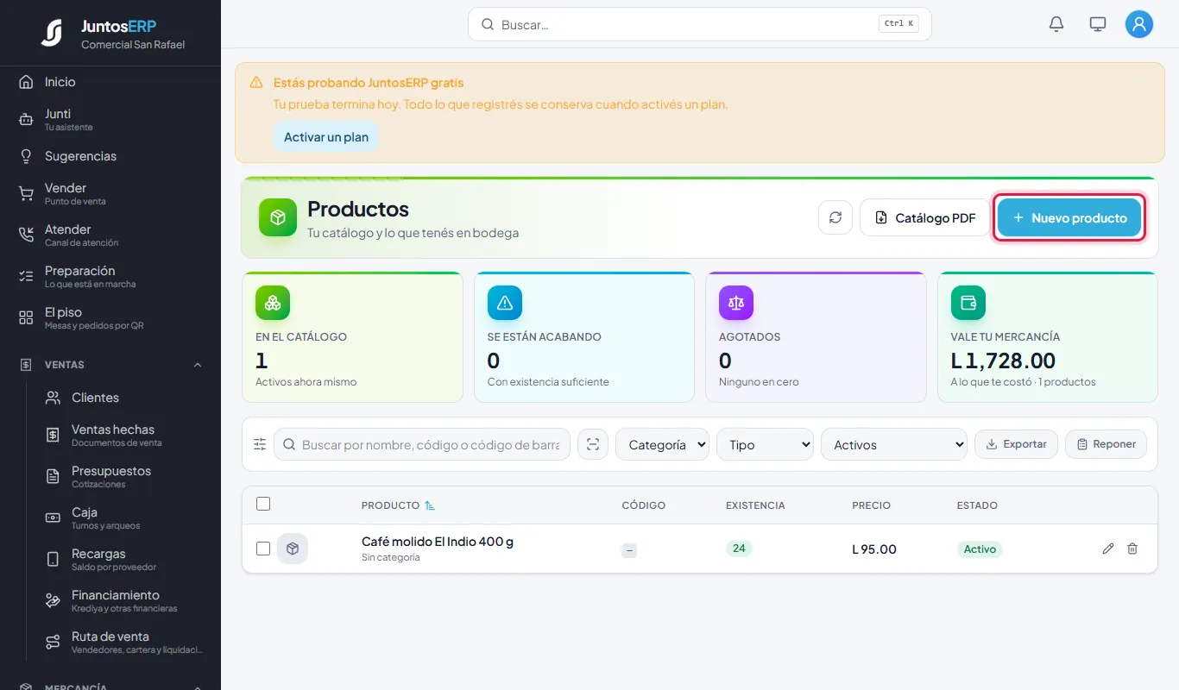
Task: Sort by the Producto column sort icon
Action: click(x=430, y=505)
